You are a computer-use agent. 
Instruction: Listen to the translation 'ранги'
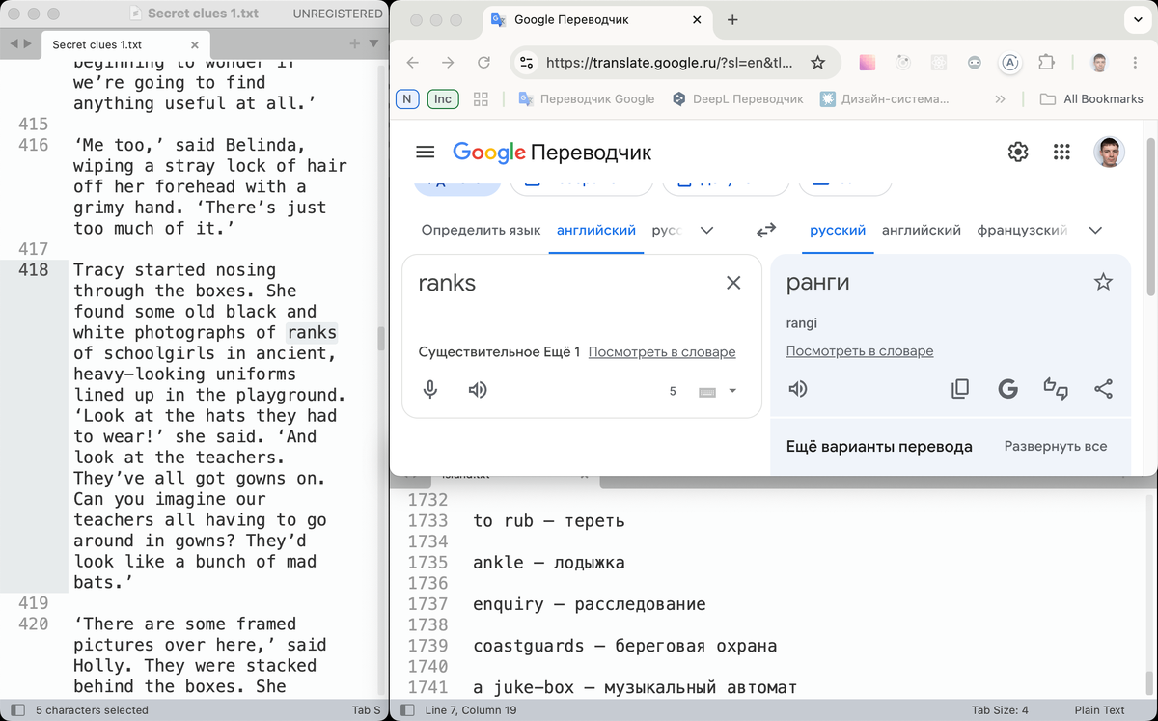tap(797, 389)
